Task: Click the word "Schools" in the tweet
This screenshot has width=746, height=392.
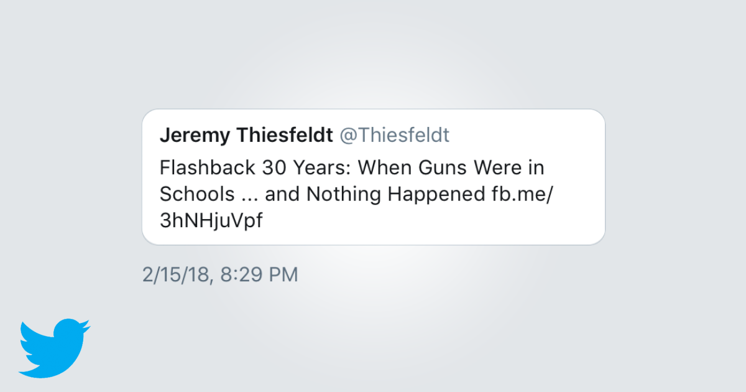Action: pos(195,194)
